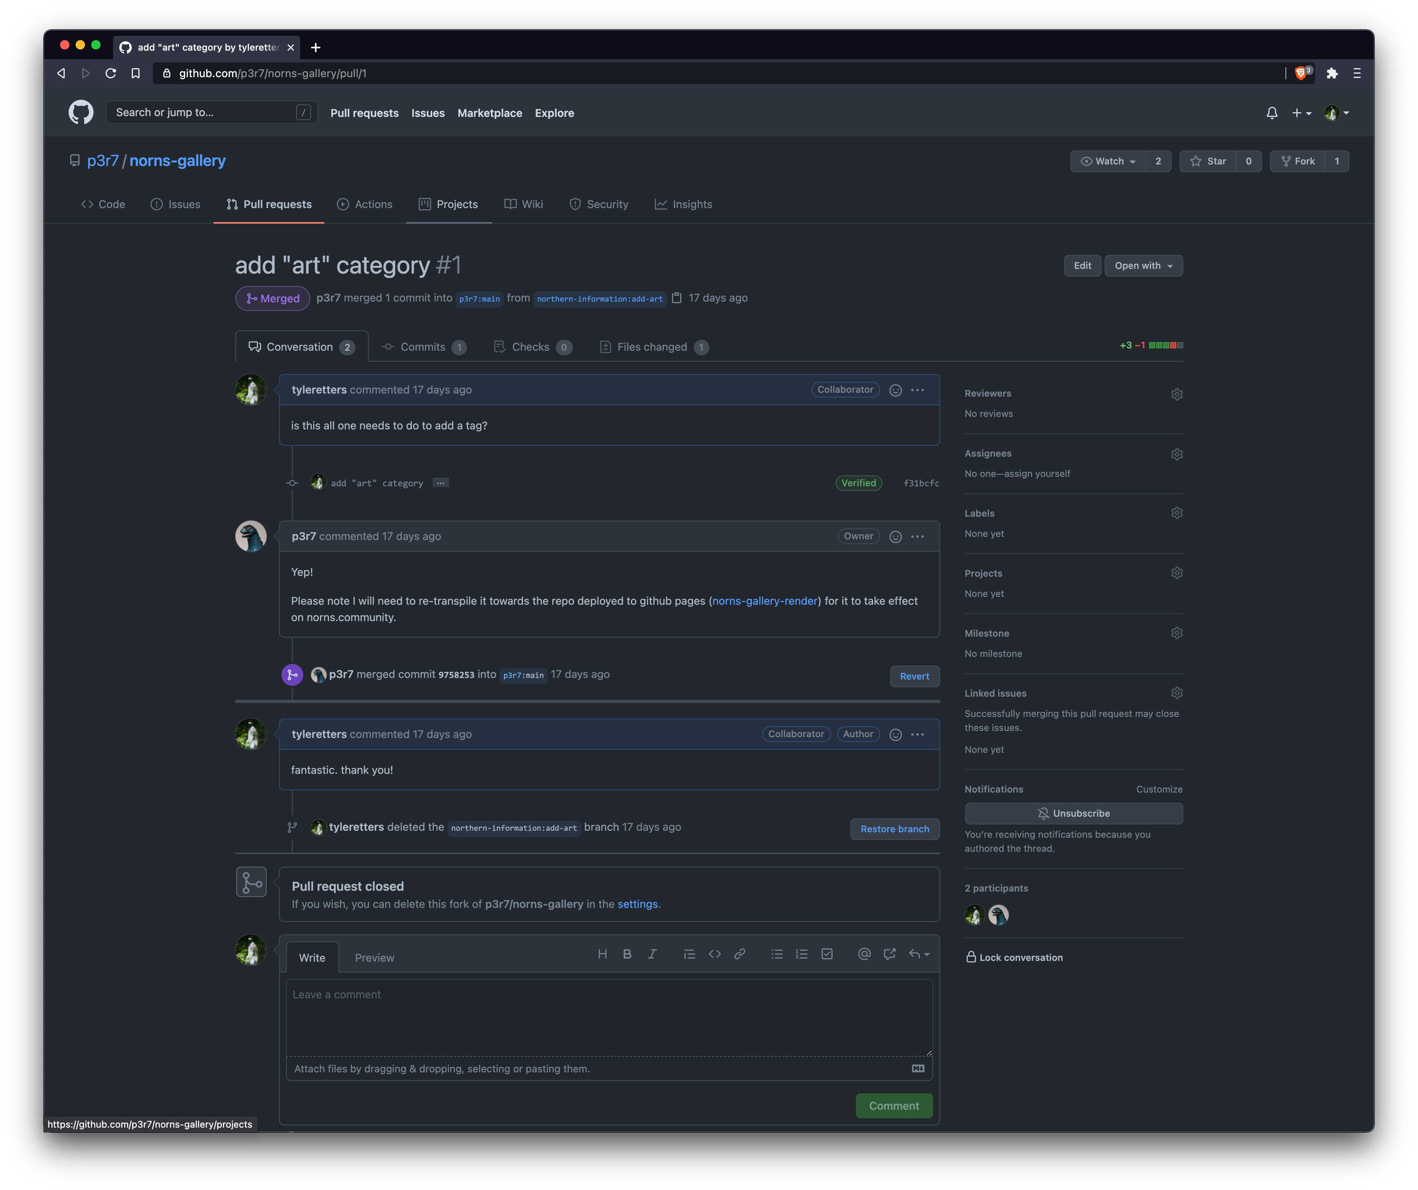Go to the Actions tab
1418x1190 pixels.
coord(364,205)
